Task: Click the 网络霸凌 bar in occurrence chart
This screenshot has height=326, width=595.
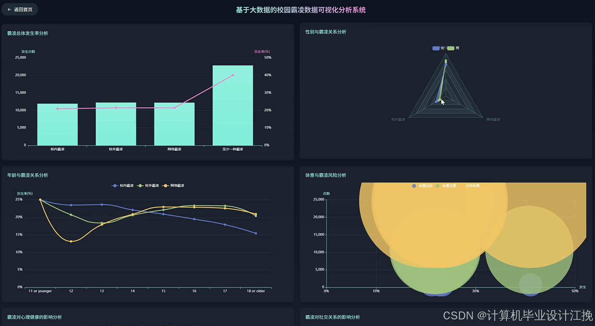Action: pyautogui.click(x=174, y=124)
